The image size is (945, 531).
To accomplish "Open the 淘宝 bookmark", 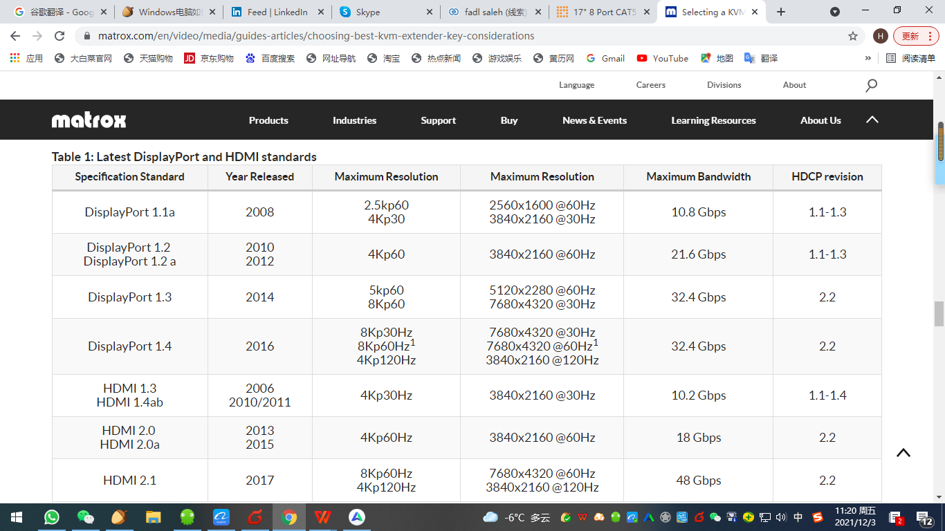I will (x=384, y=59).
